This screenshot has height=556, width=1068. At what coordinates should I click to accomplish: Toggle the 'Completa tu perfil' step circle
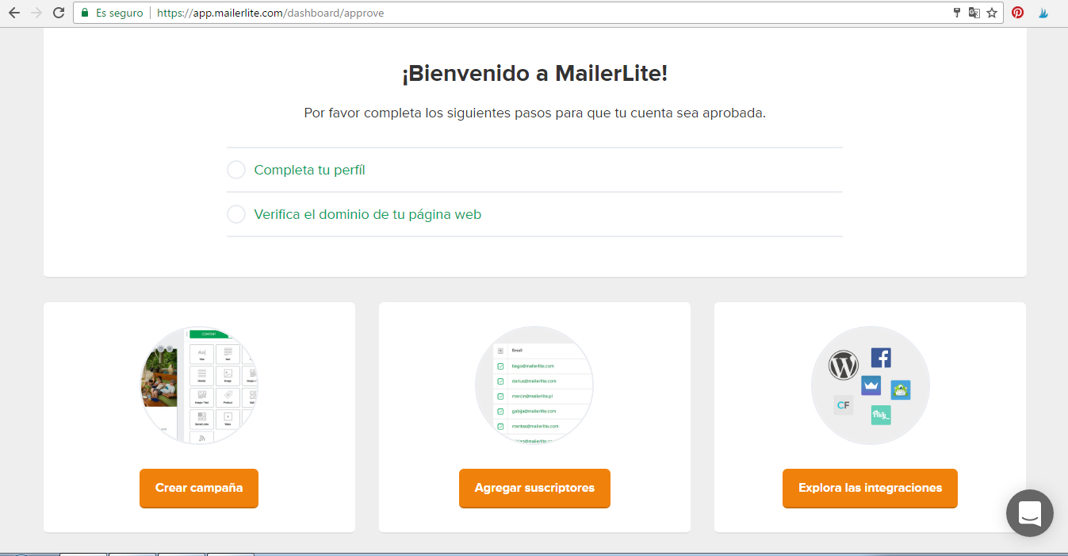pyautogui.click(x=236, y=170)
